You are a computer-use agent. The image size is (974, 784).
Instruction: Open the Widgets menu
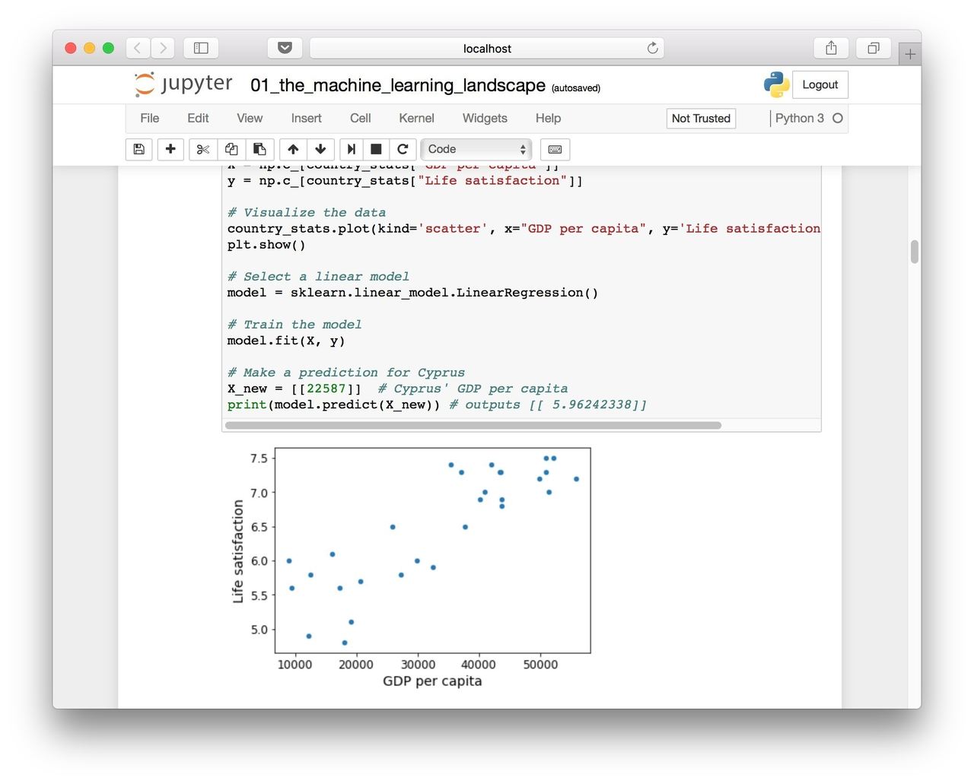(485, 119)
